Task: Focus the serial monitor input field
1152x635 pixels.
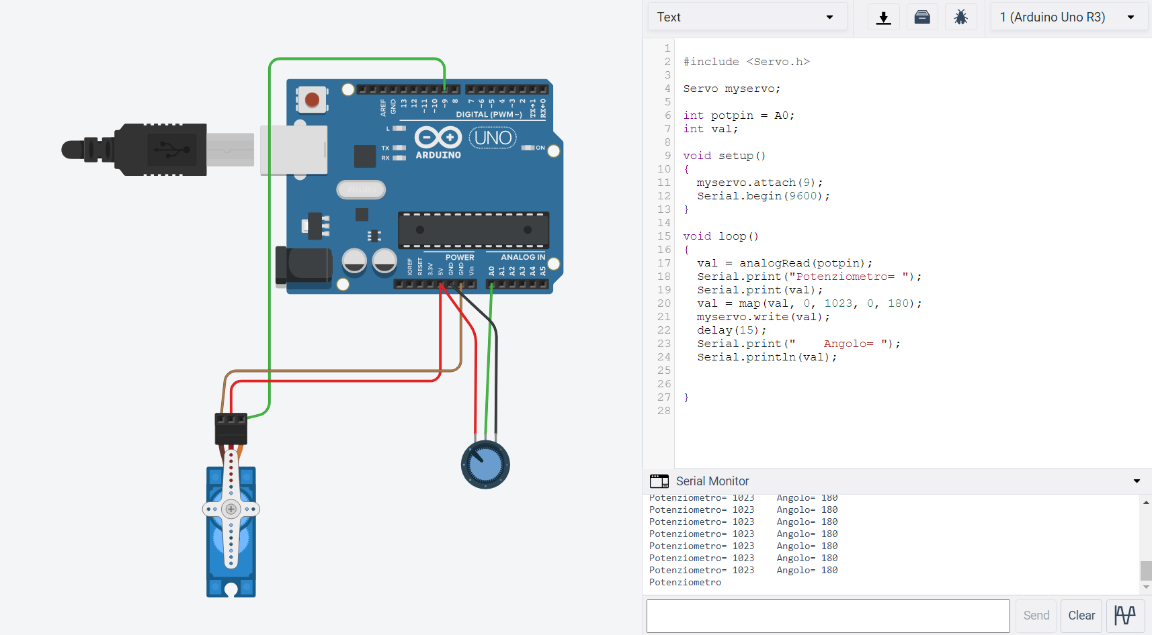Action: (828, 616)
